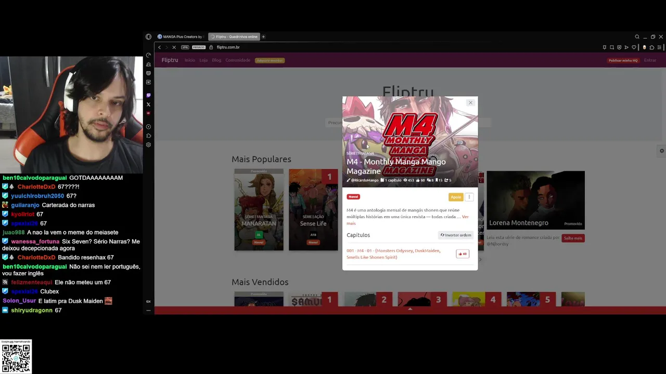
Task: Click the Entrar login link
Action: [x=650, y=60]
